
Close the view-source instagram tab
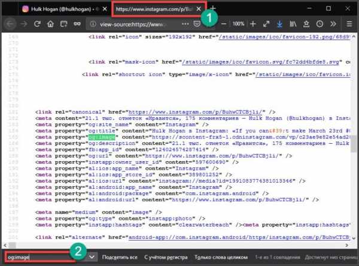pos(199,9)
